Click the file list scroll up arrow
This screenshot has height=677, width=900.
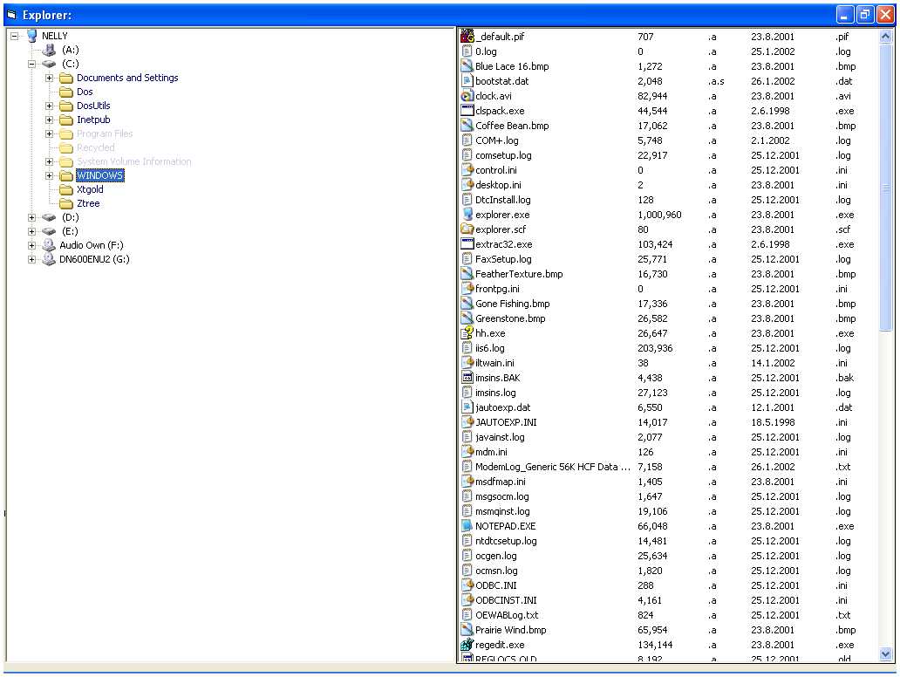(x=886, y=37)
